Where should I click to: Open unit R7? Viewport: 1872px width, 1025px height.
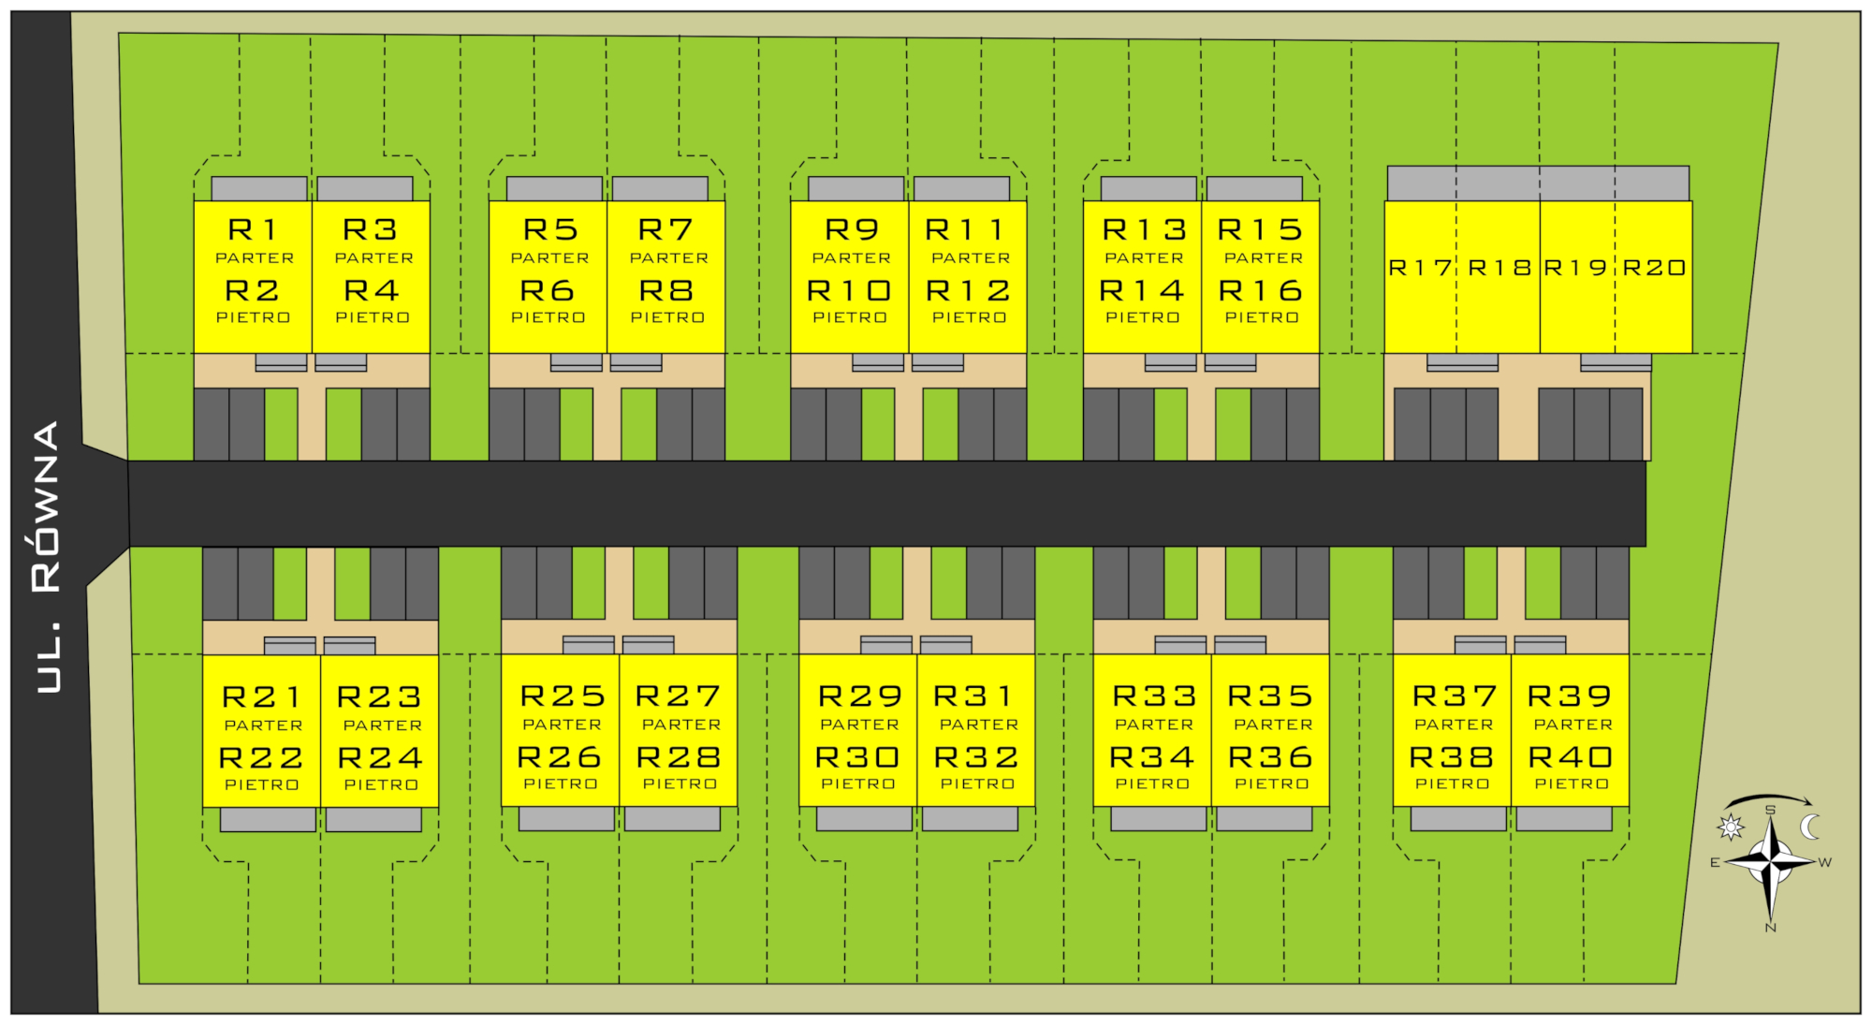[665, 229]
